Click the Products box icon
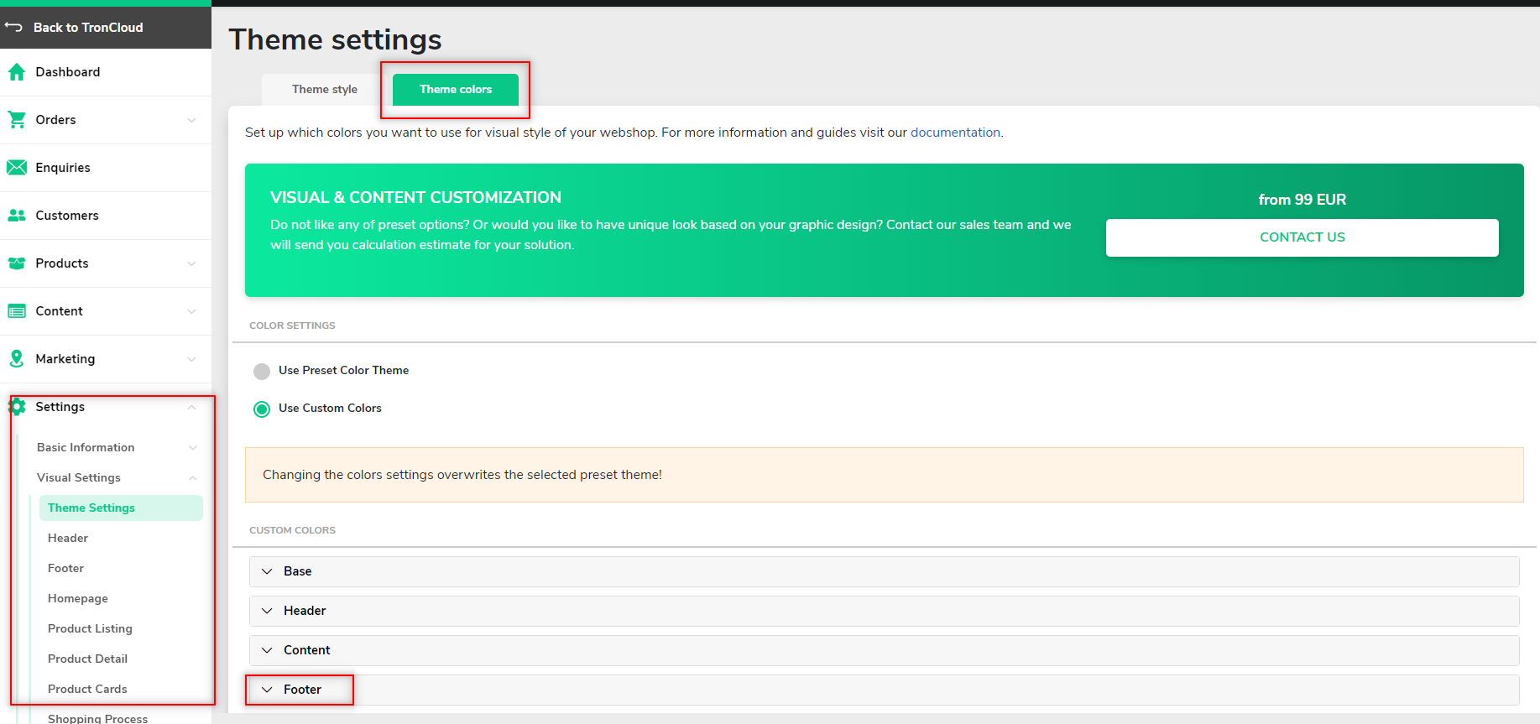Image resolution: width=1540 pixels, height=724 pixels. [x=17, y=263]
